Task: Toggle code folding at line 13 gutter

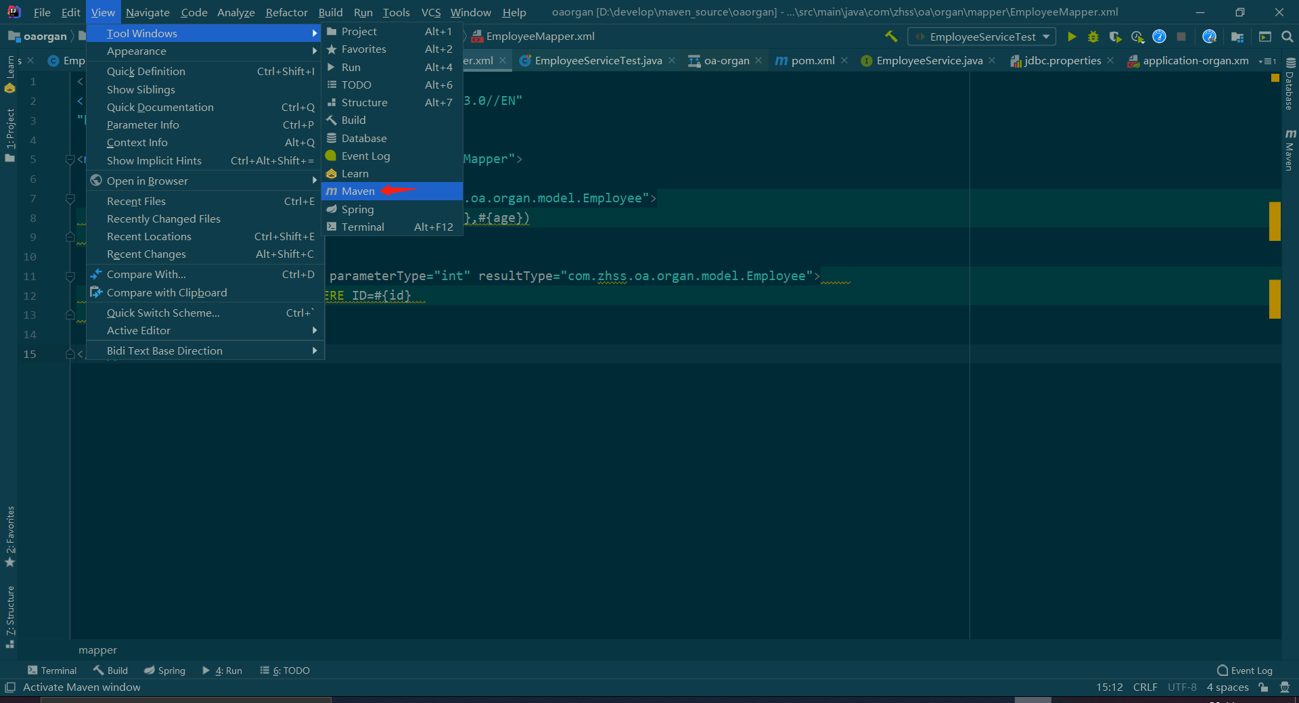Action: coord(70,315)
